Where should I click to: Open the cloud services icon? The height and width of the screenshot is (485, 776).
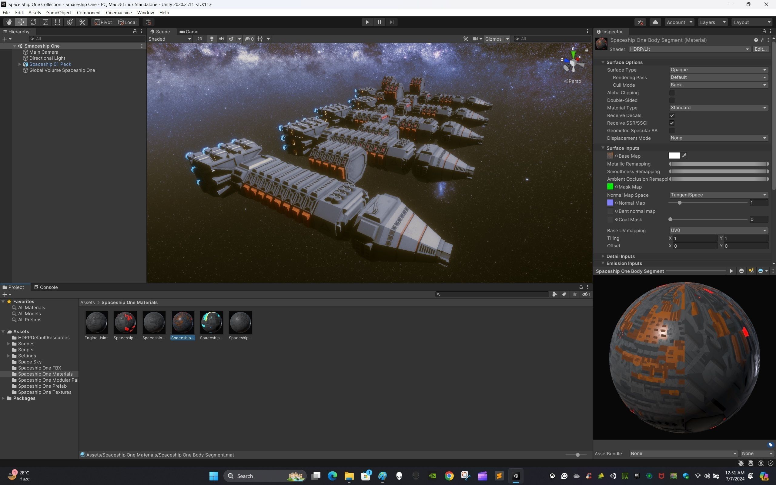click(655, 22)
